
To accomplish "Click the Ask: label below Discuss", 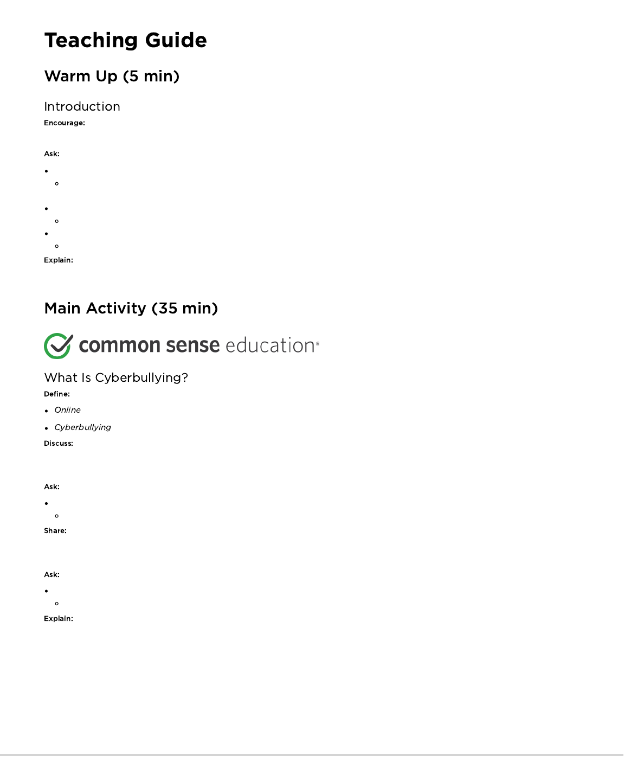I will tap(51, 487).
